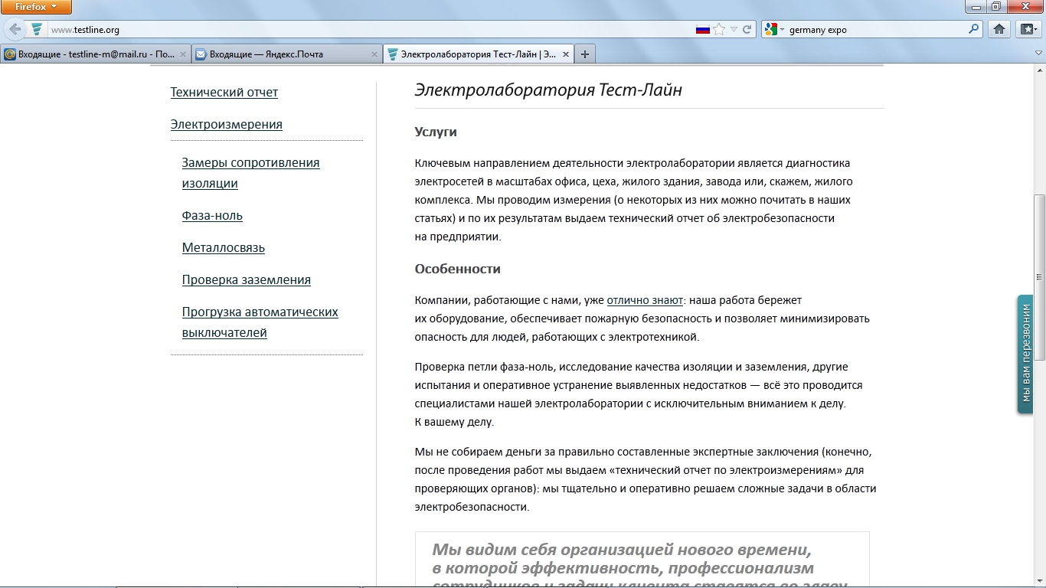Open Прогрузка автоматических выключателей link

coord(260,322)
